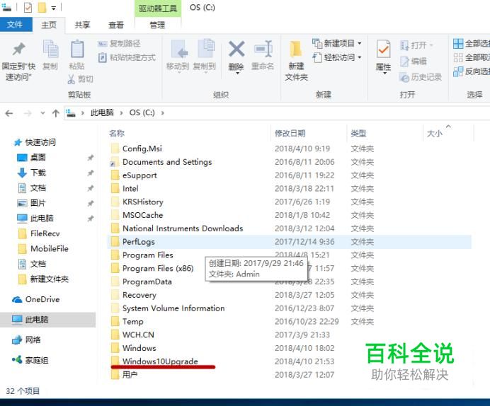Click the Up one level arrow

point(56,113)
